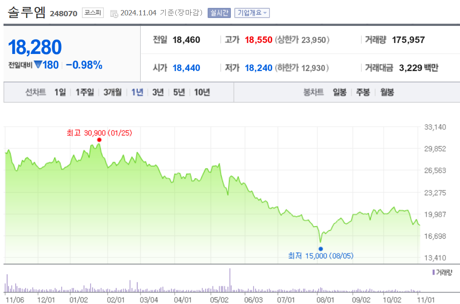Click the 고가 value 18,550
This screenshot has height=304, width=460.
tap(258, 39)
